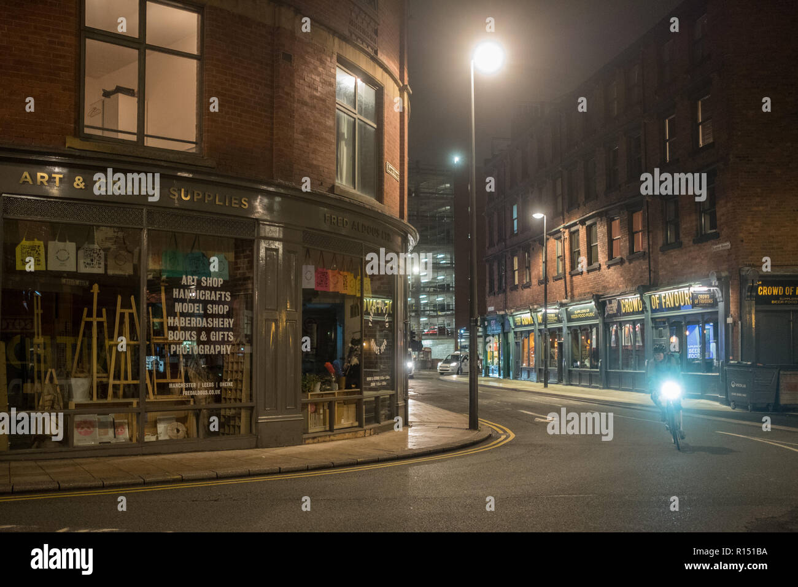Click the 'BOOKS & GIFTS' window lettering

click(x=201, y=335)
